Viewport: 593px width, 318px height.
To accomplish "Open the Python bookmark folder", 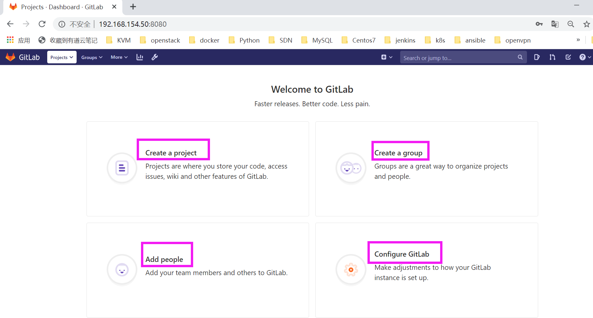I will 244,40.
